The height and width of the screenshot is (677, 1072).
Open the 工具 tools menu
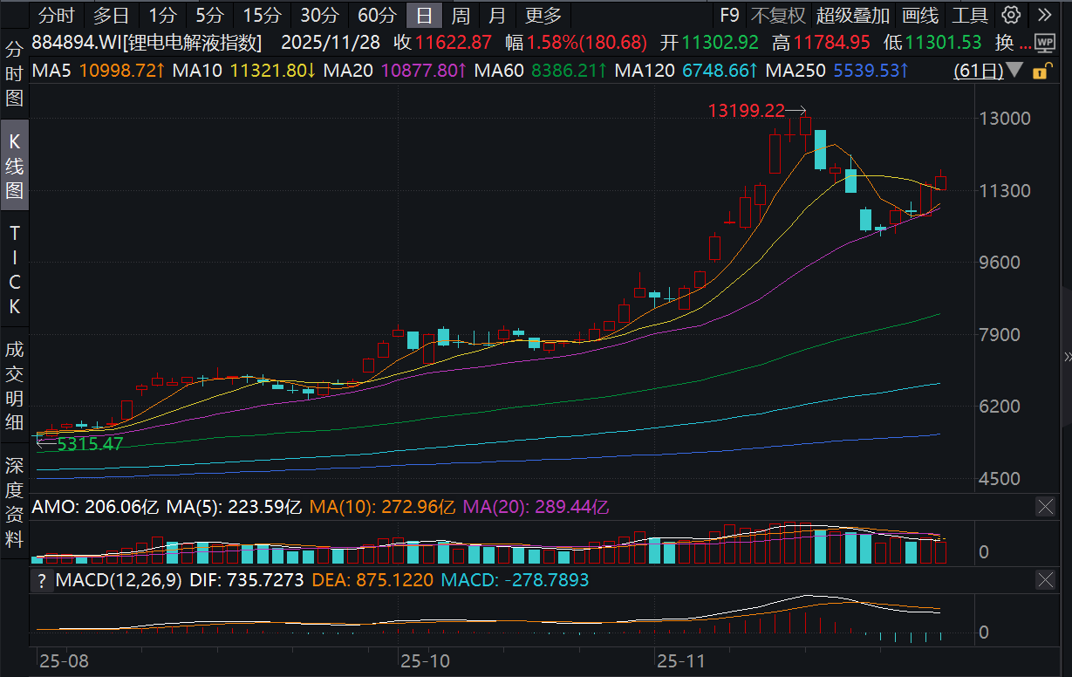point(970,15)
